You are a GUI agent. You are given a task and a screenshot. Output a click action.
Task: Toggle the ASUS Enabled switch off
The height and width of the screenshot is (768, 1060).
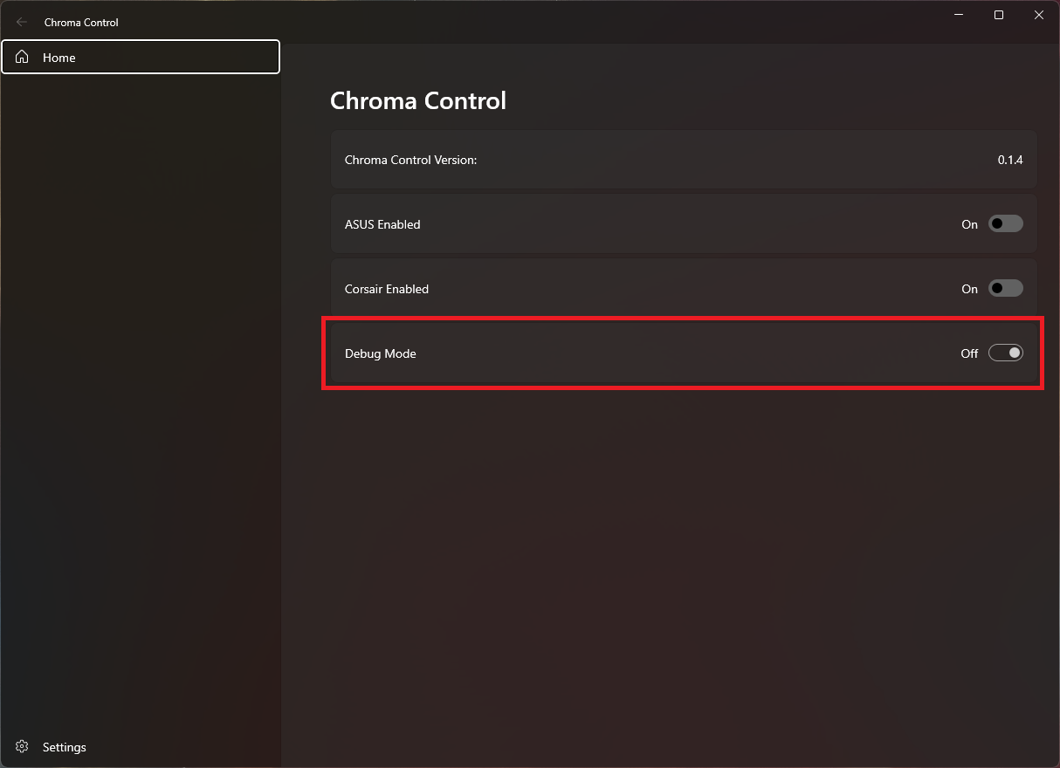pyautogui.click(x=1005, y=223)
